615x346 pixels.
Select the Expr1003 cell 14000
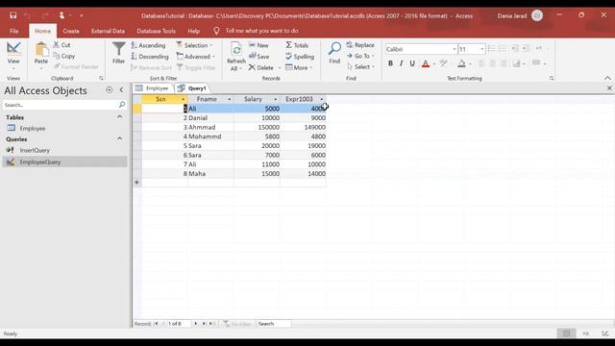(304, 173)
